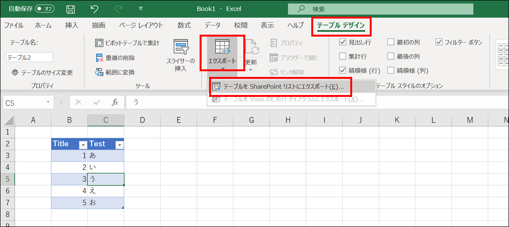
Task: Open Quick Access Toolbar customize dropdown
Action: pyautogui.click(x=141, y=9)
